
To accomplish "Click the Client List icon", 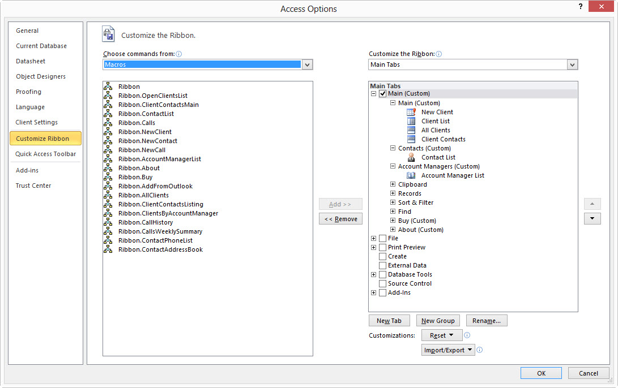I will click(x=411, y=121).
